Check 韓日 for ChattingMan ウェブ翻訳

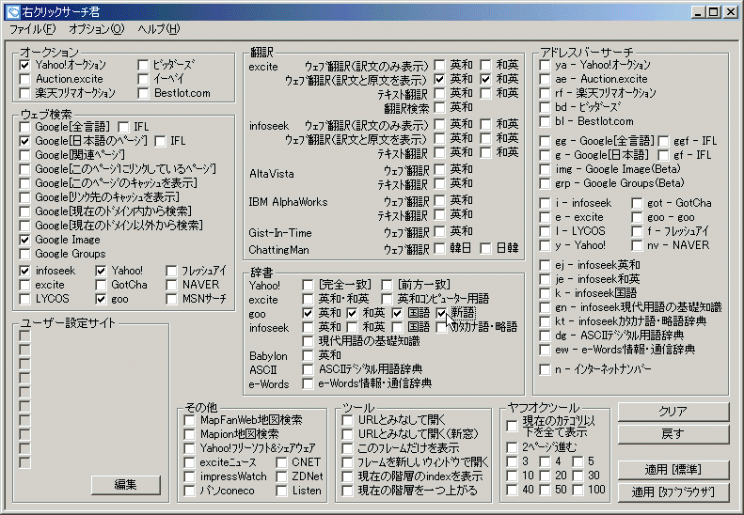(440, 248)
